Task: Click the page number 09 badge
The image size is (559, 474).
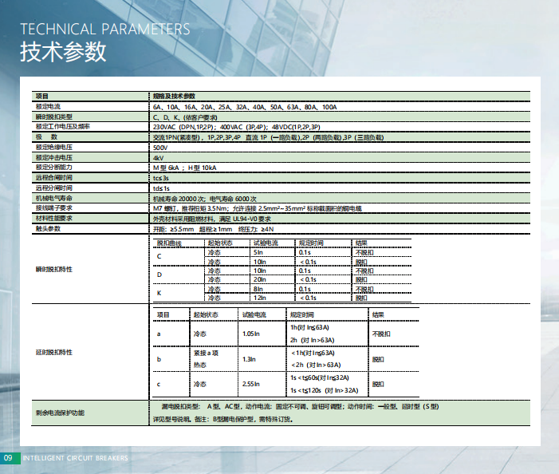Action: click(x=9, y=458)
